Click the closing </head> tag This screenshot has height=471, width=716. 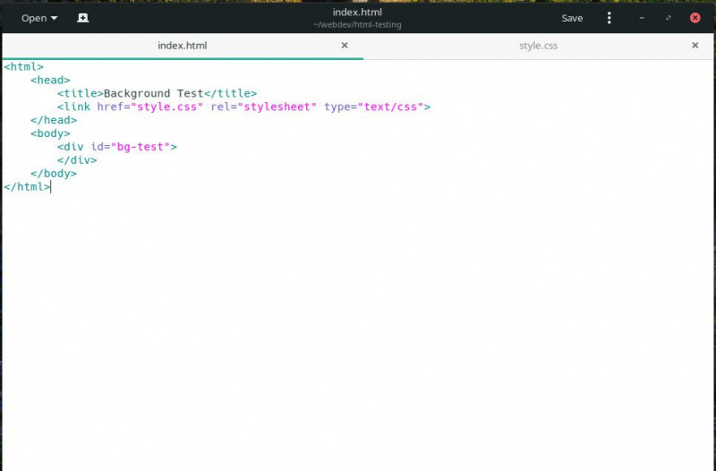pyautogui.click(x=54, y=120)
